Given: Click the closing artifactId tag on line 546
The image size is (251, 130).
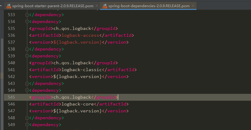Looking at the screenshot, I should pos(111,104).
